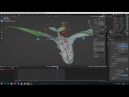The image size is (129, 97).
Task: Toggle auto keying in timeline header
Action: click(48, 67)
